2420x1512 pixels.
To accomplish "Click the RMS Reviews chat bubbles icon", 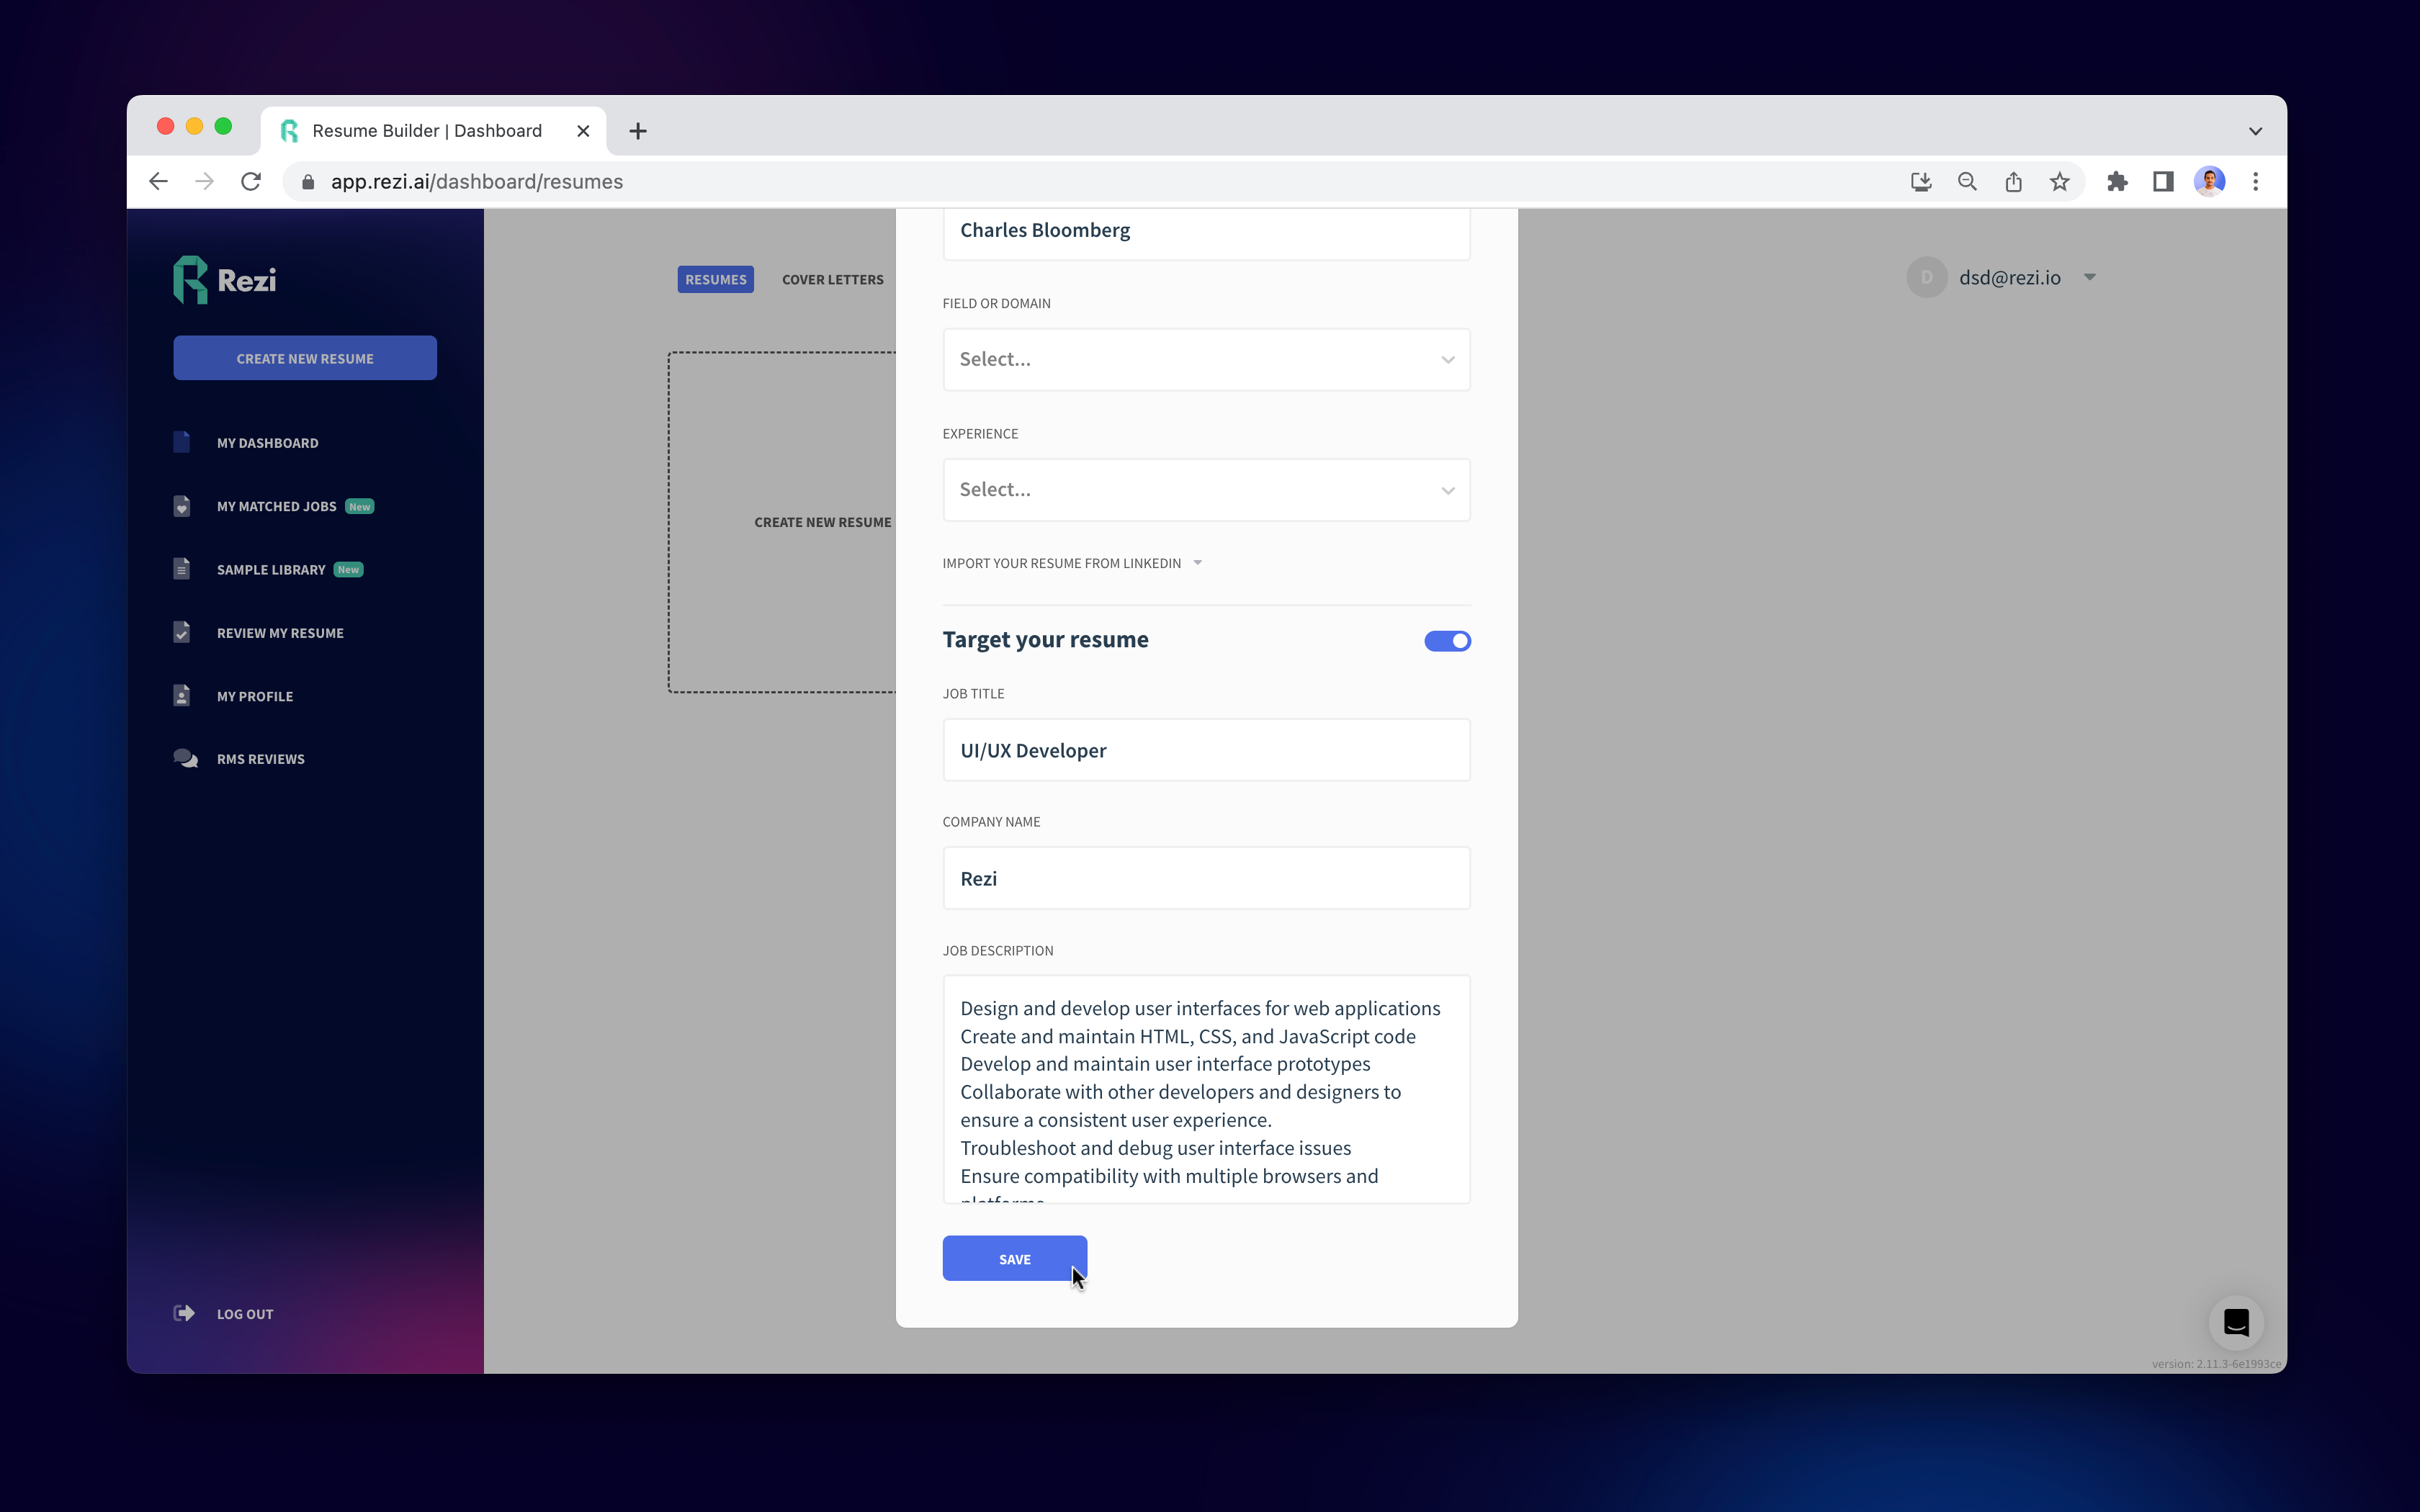I will (x=185, y=758).
